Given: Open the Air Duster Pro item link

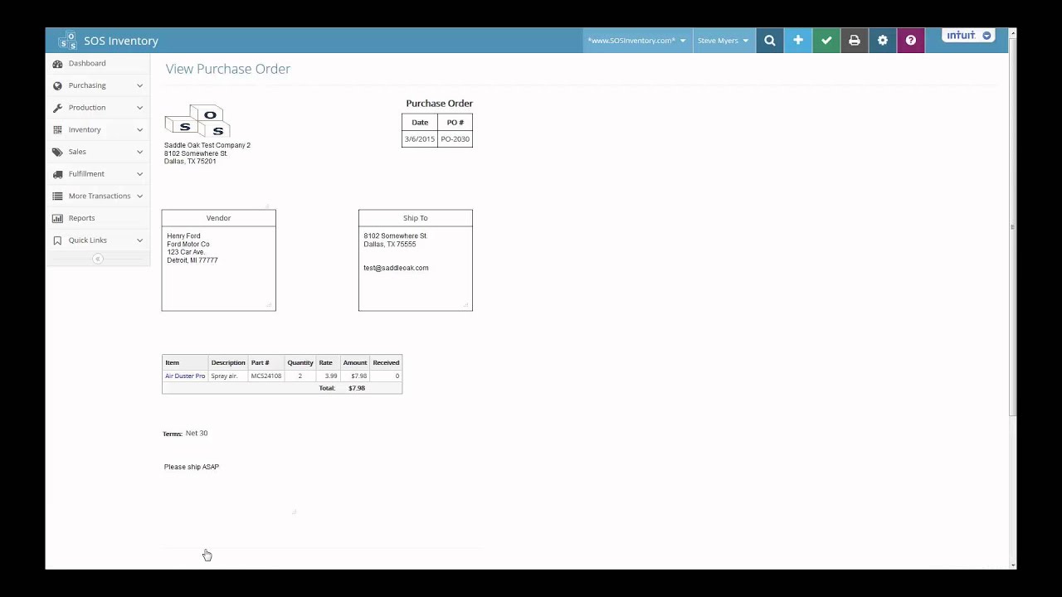Looking at the screenshot, I should [x=185, y=376].
